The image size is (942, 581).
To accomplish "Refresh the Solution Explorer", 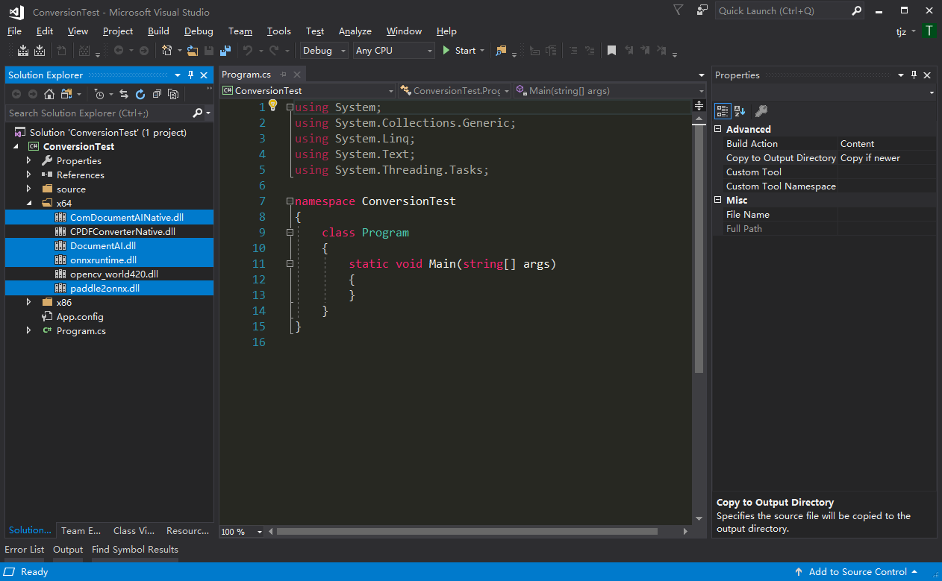I will tap(140, 94).
